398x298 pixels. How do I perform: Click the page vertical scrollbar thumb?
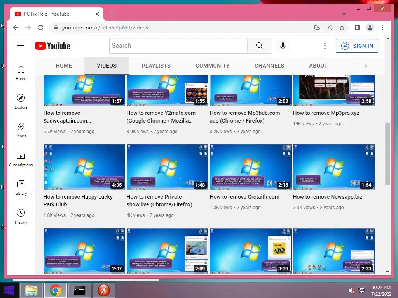click(388, 154)
